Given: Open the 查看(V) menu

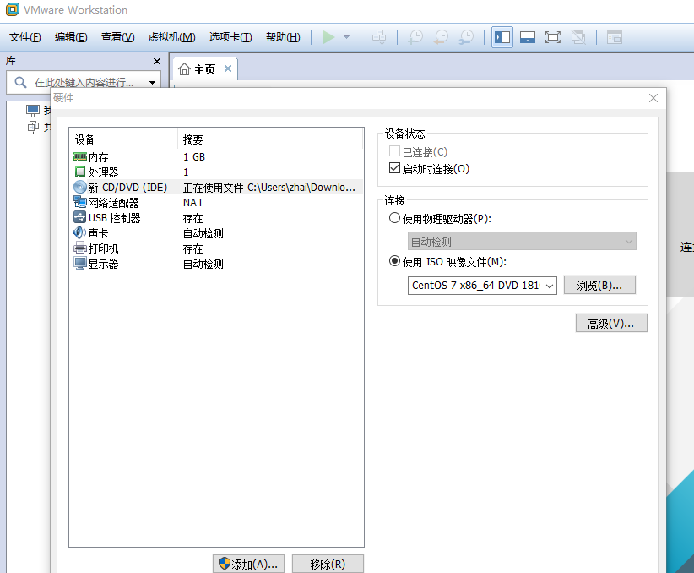Looking at the screenshot, I should [117, 37].
